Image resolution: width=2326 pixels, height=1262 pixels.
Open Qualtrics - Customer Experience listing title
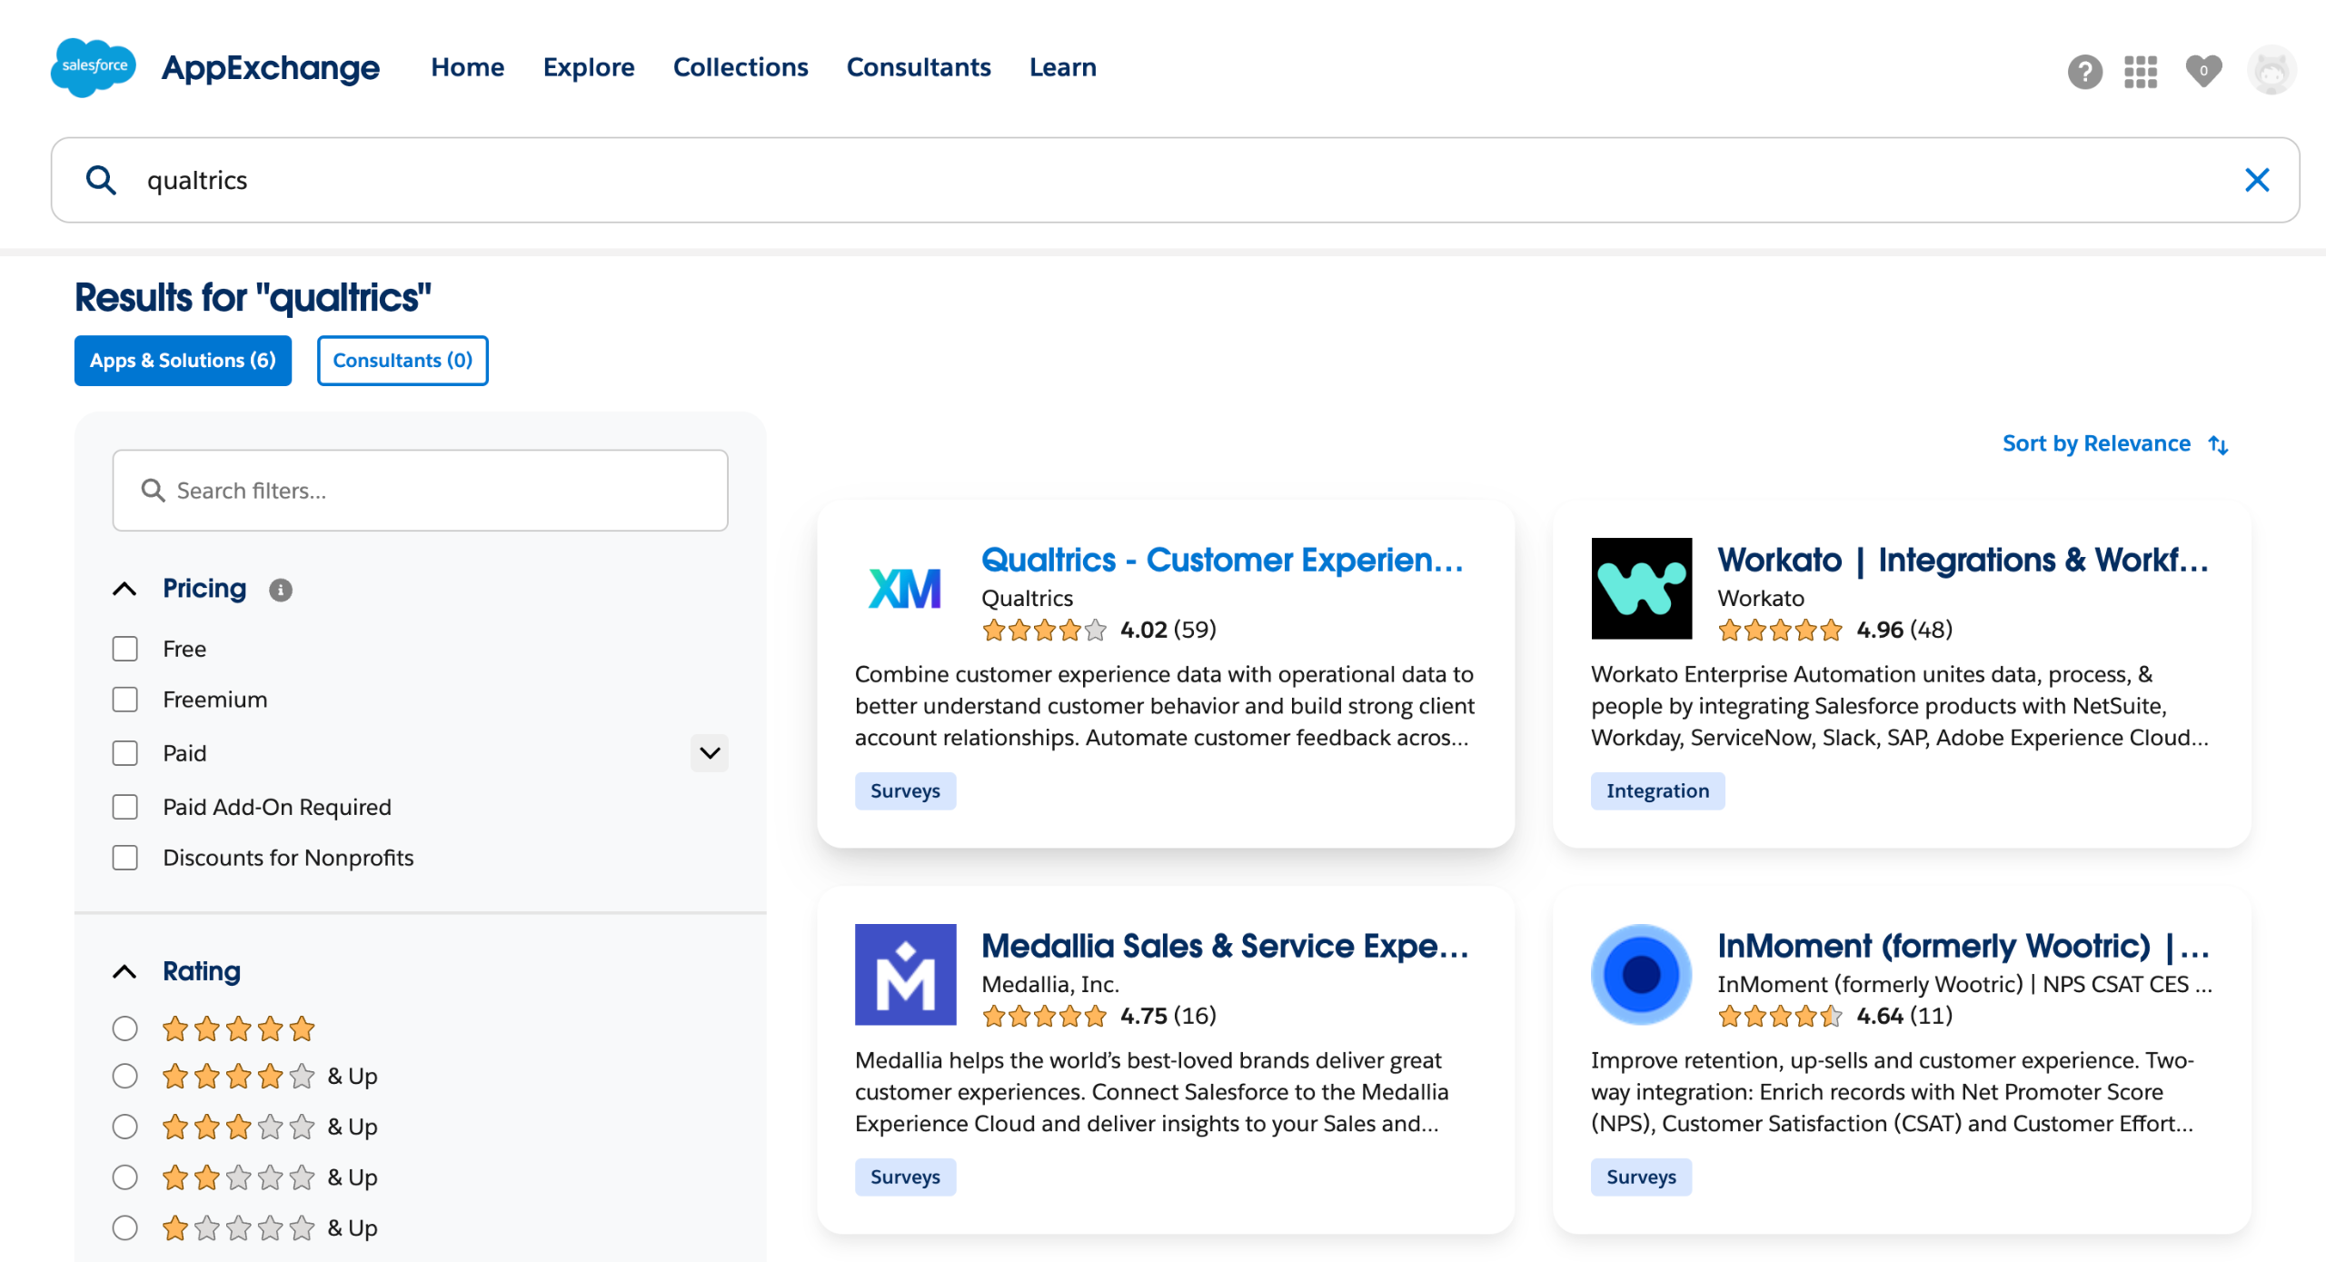click(1222, 560)
